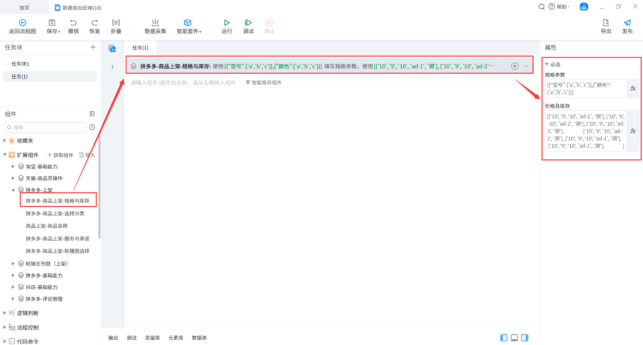Return to flowchart via 返回流程图 icon
Screen dimensions: 643x345
[x=22, y=23]
